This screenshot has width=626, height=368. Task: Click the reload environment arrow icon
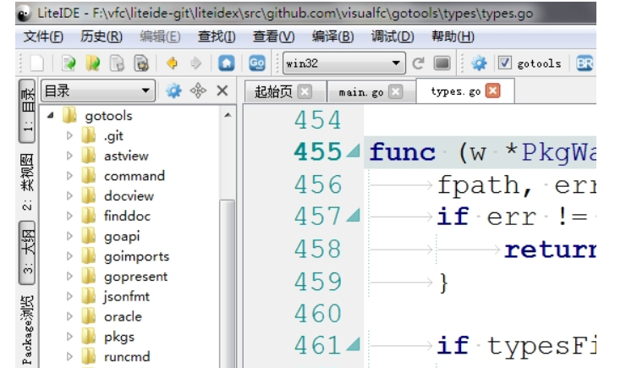coord(418,63)
